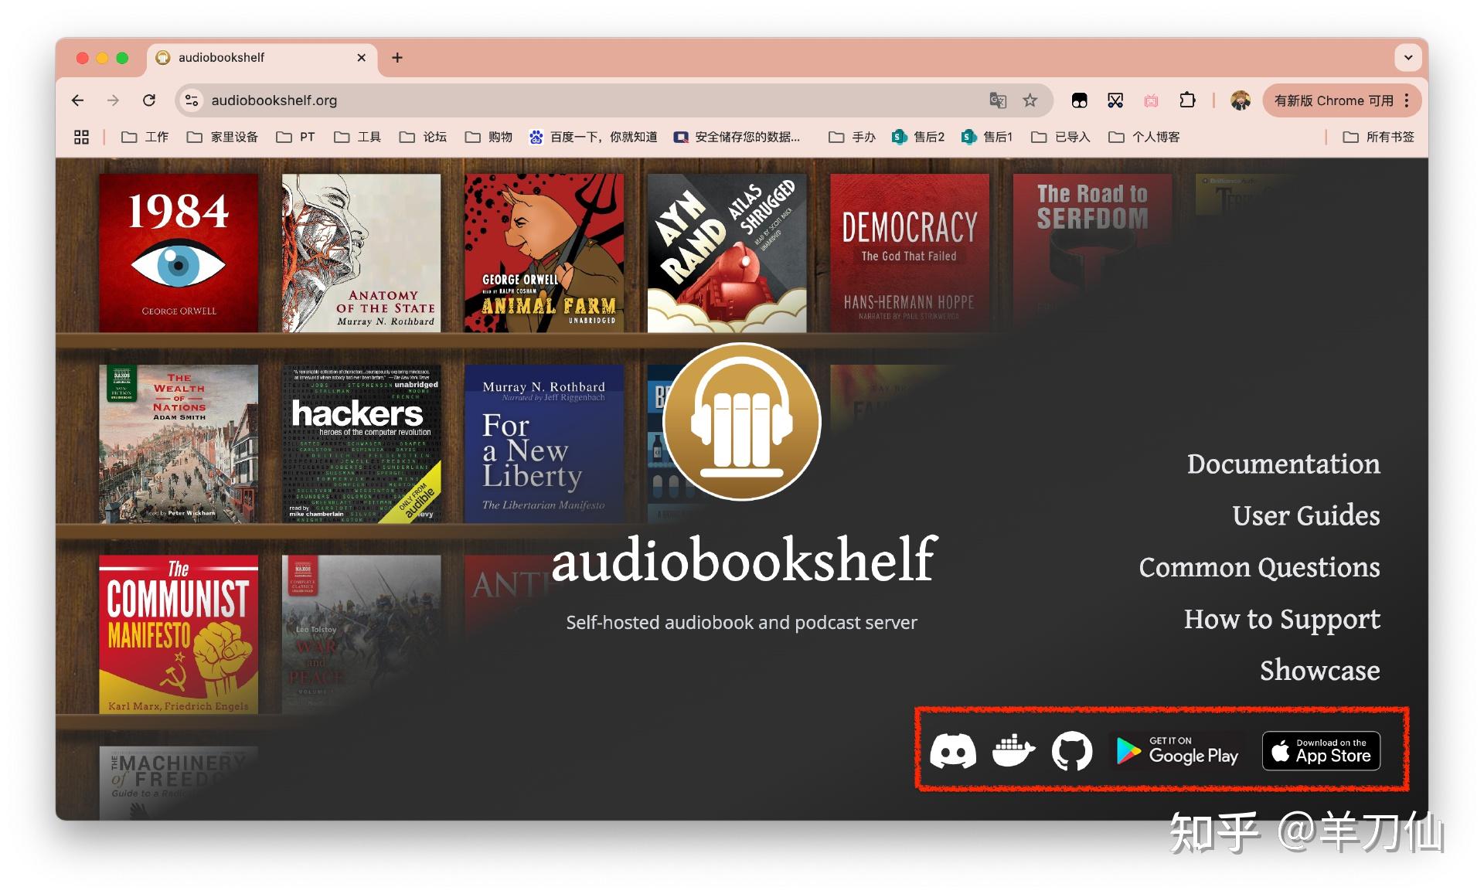The height and width of the screenshot is (894, 1484).
Task: Toggle the bookmark star for this page
Action: [x=1030, y=100]
